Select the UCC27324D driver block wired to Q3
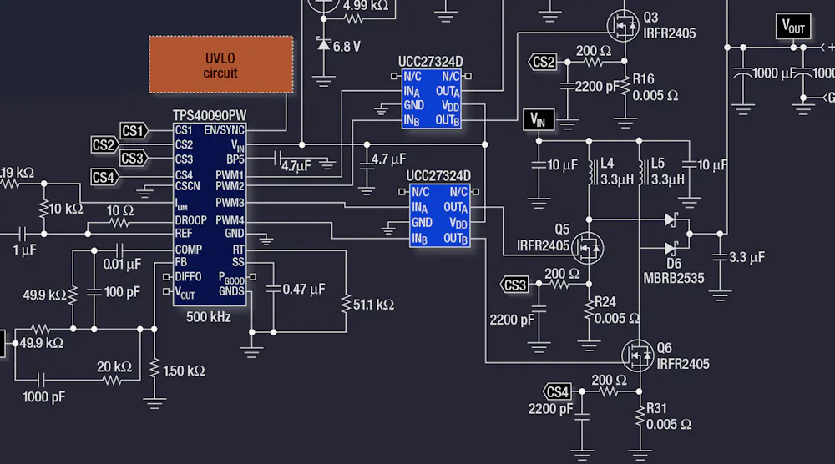 pyautogui.click(x=432, y=99)
